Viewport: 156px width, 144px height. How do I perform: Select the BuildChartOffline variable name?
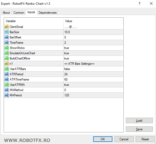pos(20,58)
